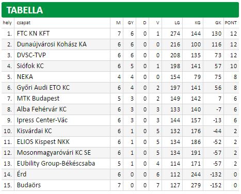The height and width of the screenshot is (194, 241).
Task: Open the Dunaújvárosi Kohász KA row
Action: (x=120, y=44)
